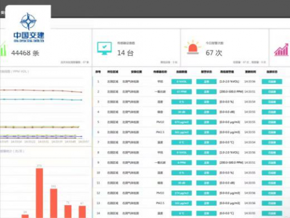Image resolution: width=290 pixels, height=218 pixels.
Task: Click the row 1 current value badge
Action: (x=182, y=82)
